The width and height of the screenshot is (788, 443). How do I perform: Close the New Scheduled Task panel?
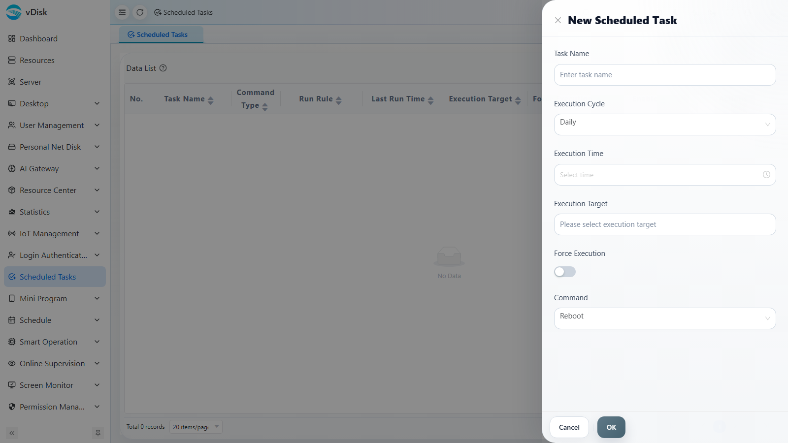558,20
